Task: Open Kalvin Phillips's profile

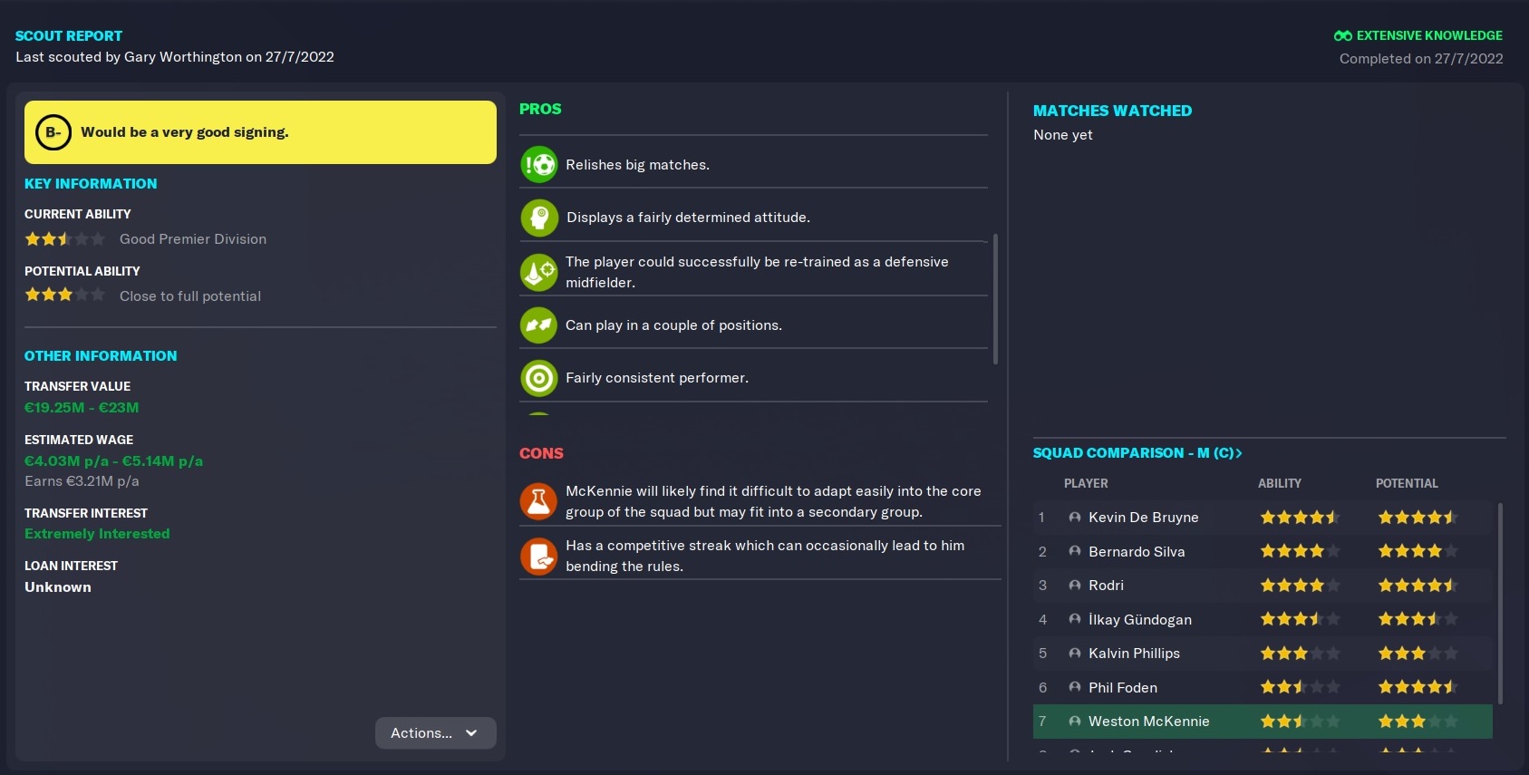Action: coord(1134,654)
